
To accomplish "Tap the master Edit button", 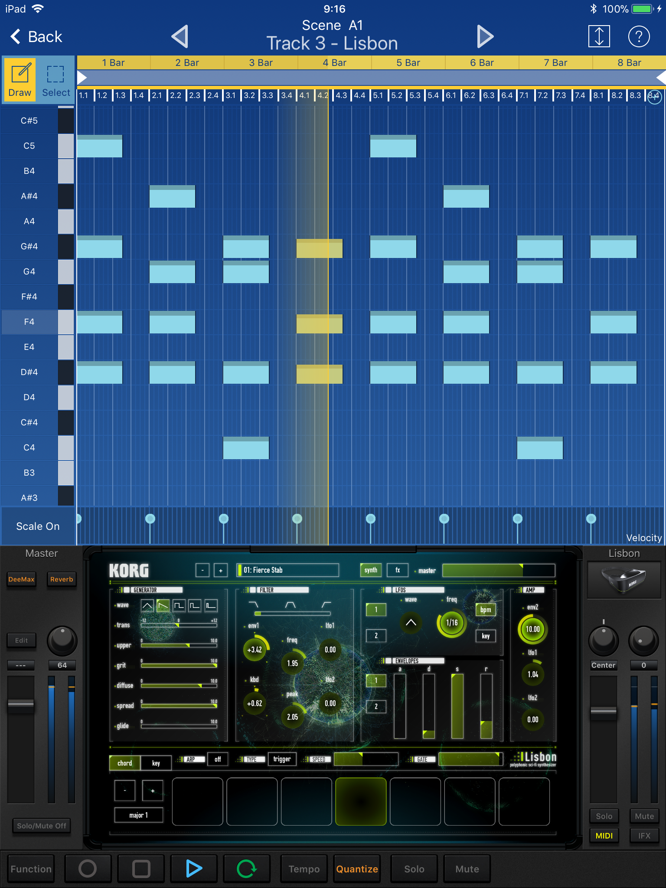I will [21, 640].
